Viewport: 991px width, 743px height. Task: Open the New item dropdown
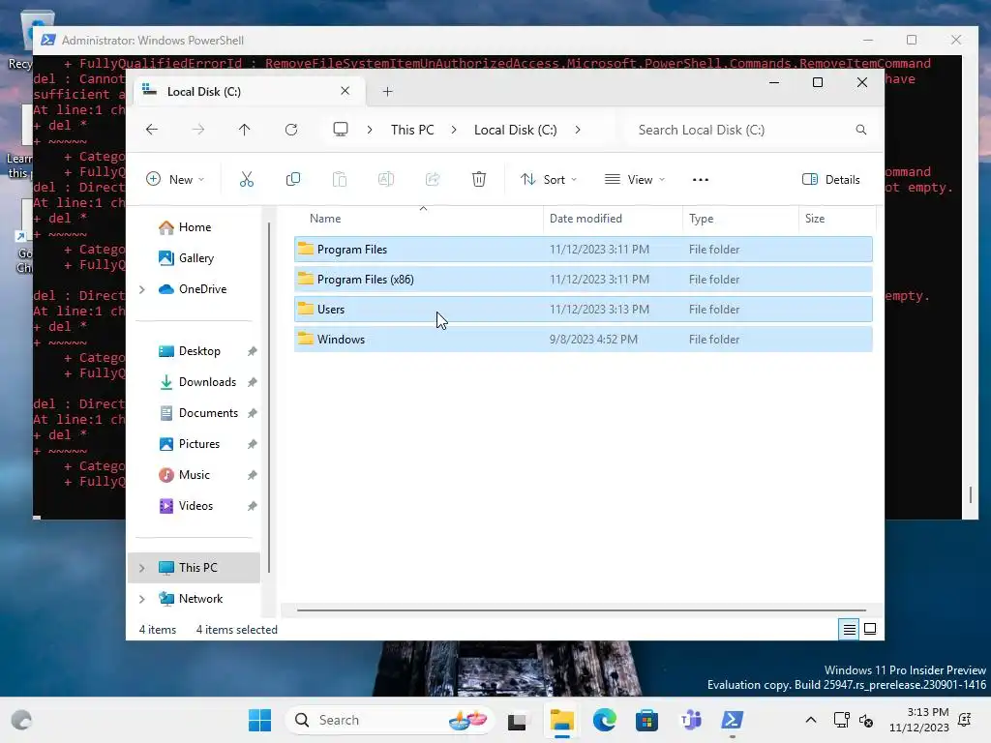click(x=175, y=179)
